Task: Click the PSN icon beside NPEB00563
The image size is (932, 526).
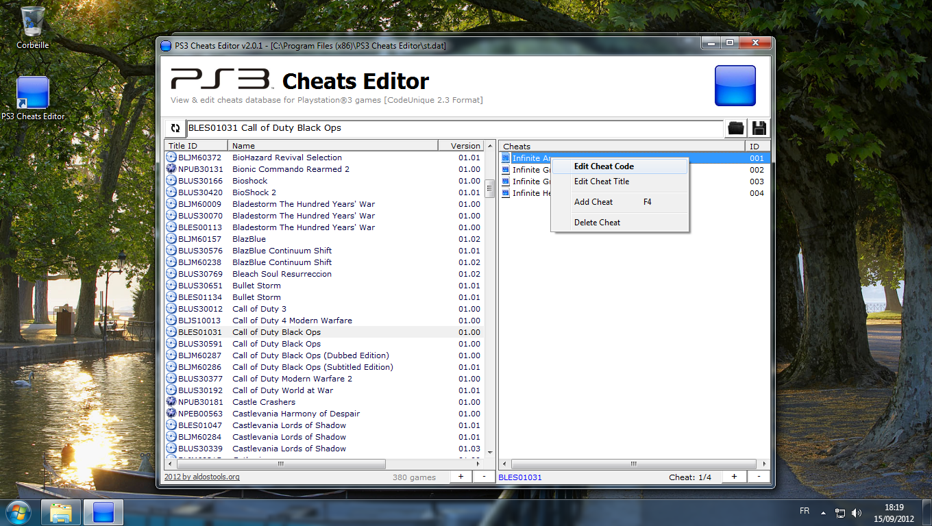Action: 171,414
